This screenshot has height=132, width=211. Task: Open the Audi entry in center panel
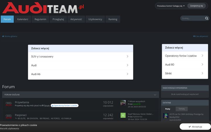[81, 65]
